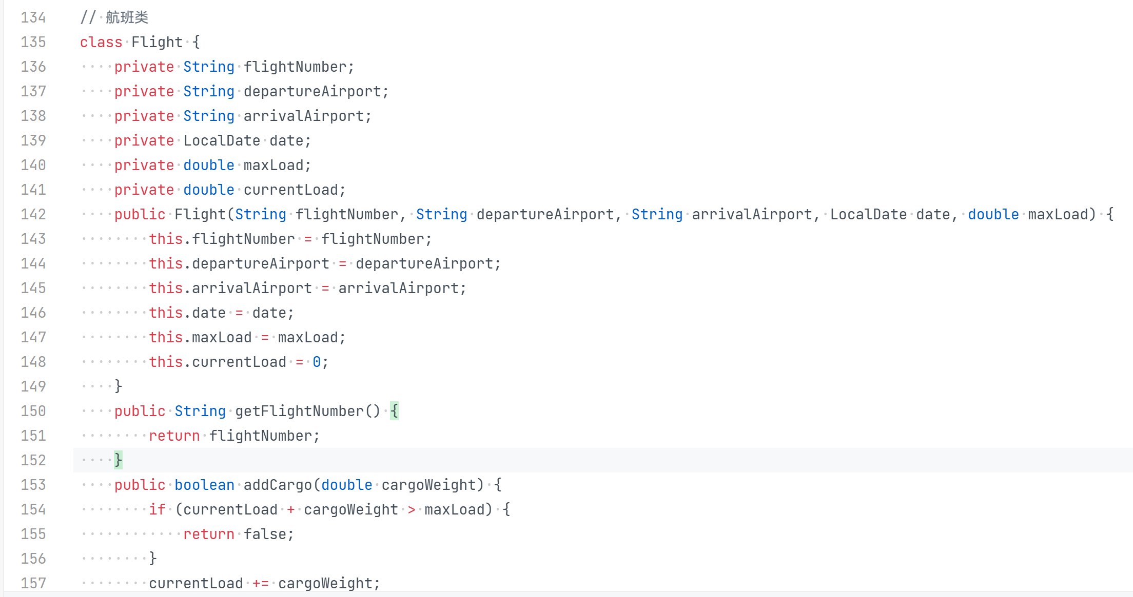Click the boolean return type on line 153

pos(204,485)
